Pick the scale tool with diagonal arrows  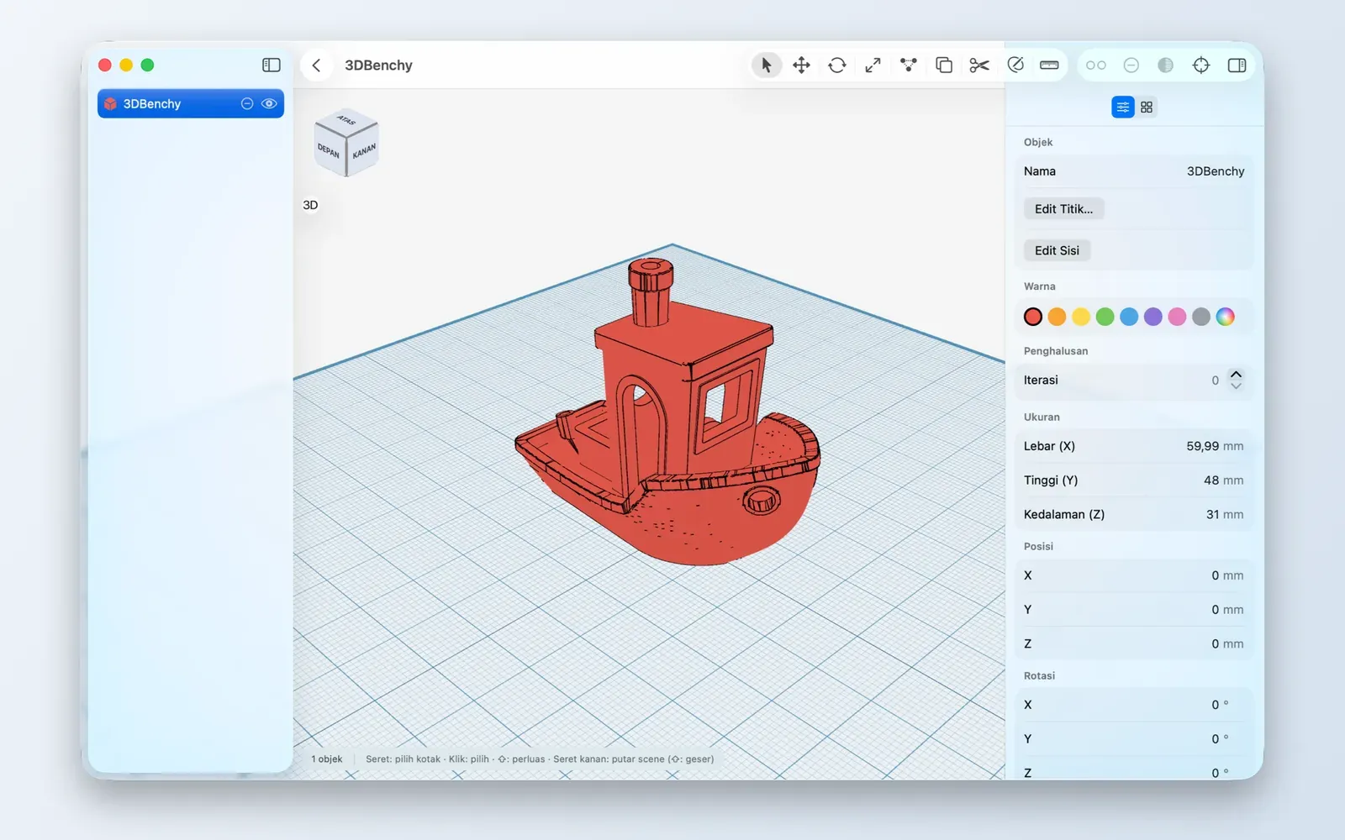click(x=873, y=65)
